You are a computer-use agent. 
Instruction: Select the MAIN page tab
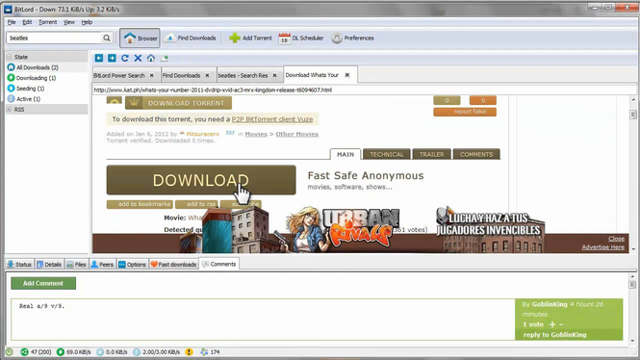click(346, 154)
